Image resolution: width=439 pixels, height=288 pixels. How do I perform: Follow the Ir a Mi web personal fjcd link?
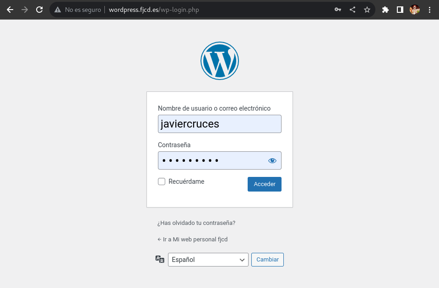click(193, 240)
